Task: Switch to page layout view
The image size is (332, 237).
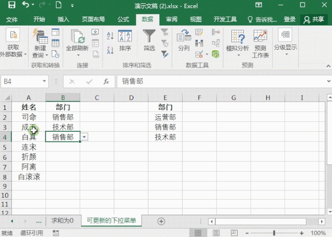Action: tap(216, 233)
